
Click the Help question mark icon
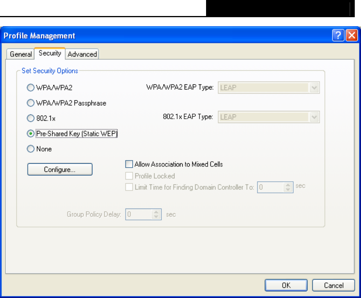338,35
